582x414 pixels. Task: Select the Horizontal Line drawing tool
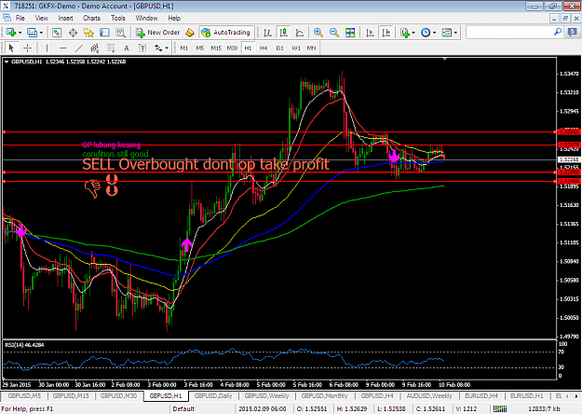(62, 48)
